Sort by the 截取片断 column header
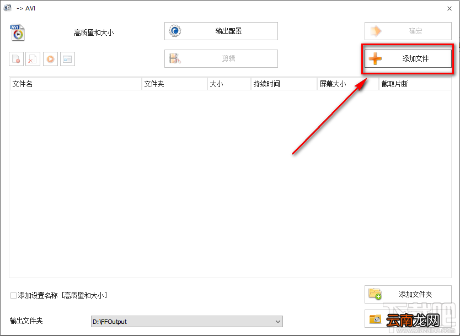The image size is (460, 336). click(415, 84)
